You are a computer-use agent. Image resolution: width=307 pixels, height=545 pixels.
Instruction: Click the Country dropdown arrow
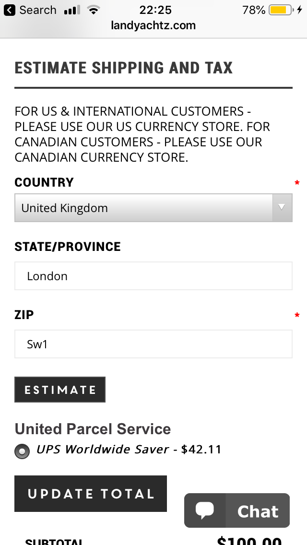(282, 208)
